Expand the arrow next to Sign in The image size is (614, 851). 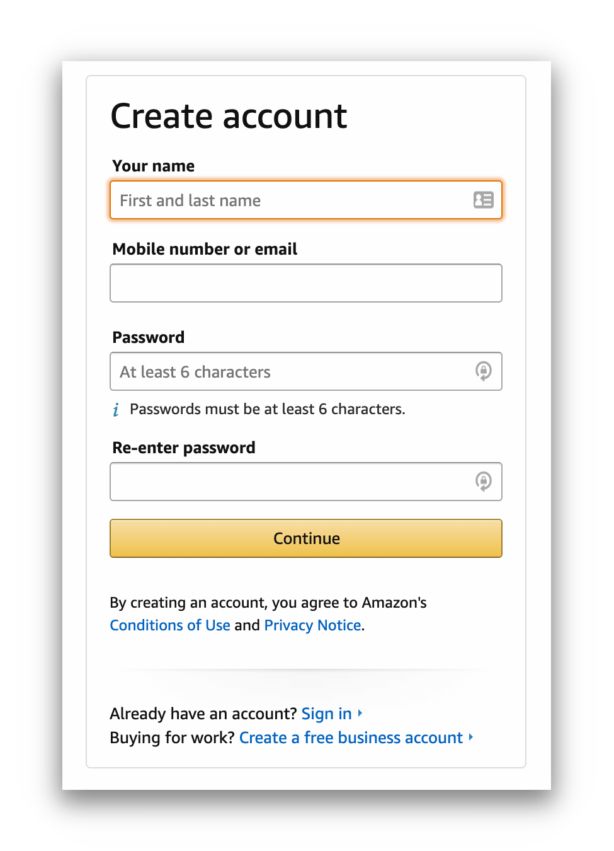[x=360, y=714]
